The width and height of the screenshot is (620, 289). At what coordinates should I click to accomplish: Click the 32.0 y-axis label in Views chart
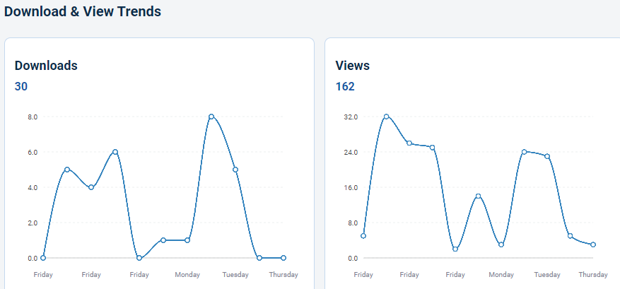click(351, 117)
